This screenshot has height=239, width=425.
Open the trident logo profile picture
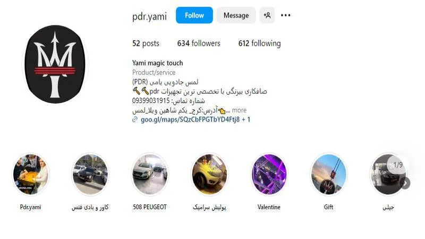click(x=55, y=64)
